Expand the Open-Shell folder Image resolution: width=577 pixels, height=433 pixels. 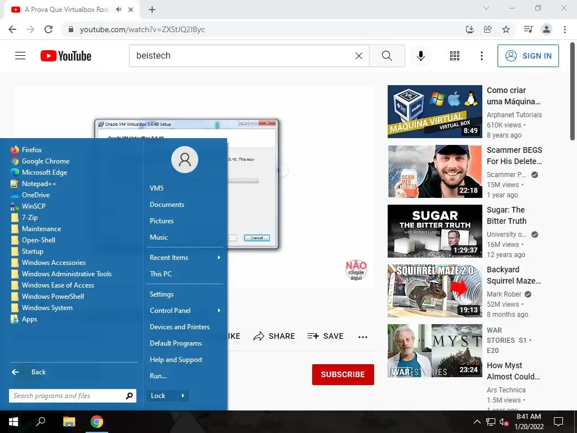click(33, 240)
